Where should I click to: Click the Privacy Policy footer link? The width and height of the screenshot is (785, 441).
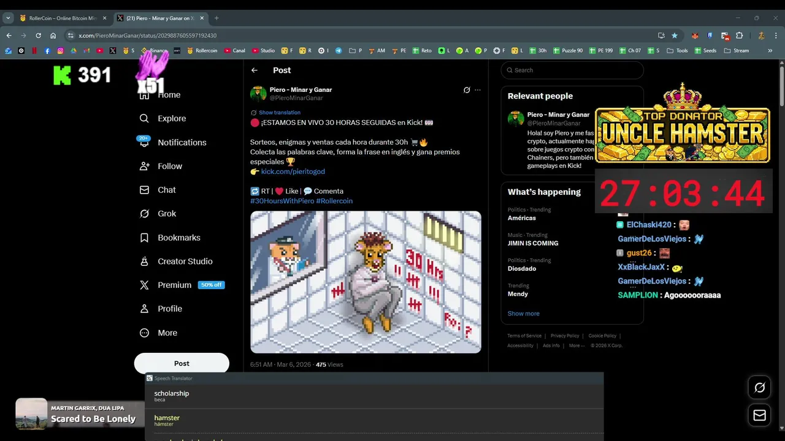pyautogui.click(x=565, y=336)
